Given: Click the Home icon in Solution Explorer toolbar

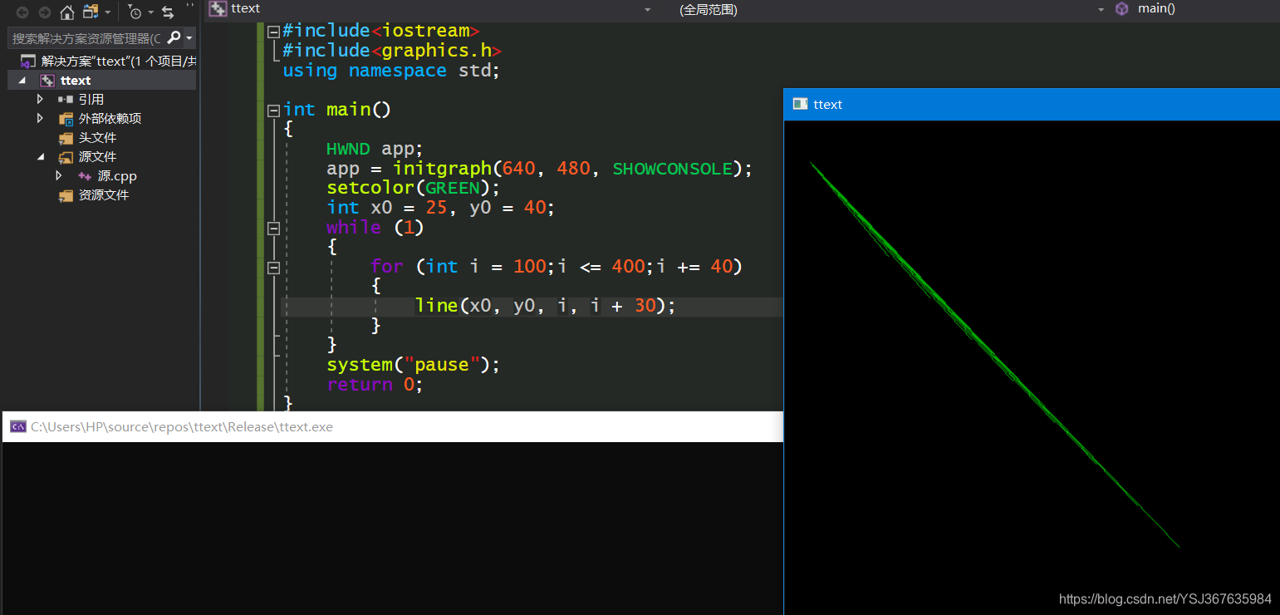Looking at the screenshot, I should (67, 12).
